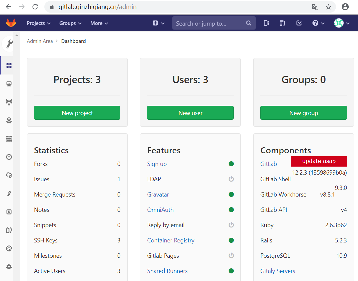Open the Deploy Keys sidebar icon
The image size is (358, 281).
(x=9, y=194)
